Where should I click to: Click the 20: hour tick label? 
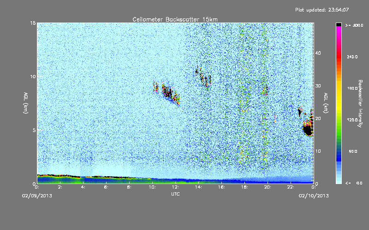point(268,187)
